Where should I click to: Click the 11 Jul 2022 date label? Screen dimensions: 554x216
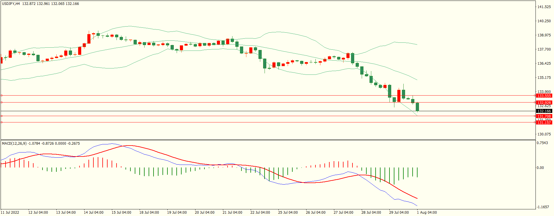tap(10, 213)
